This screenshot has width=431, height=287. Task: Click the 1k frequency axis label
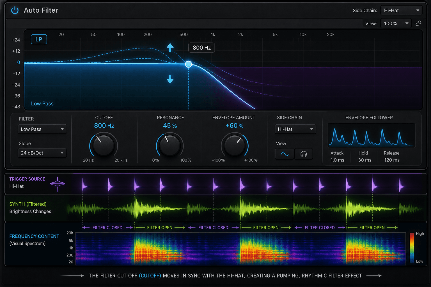[213, 34]
